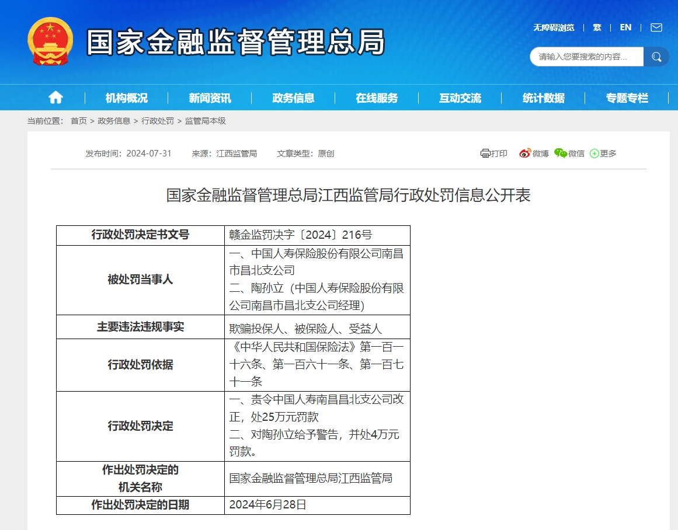
Task: Click breadcrumb 首页
Action: (x=79, y=121)
